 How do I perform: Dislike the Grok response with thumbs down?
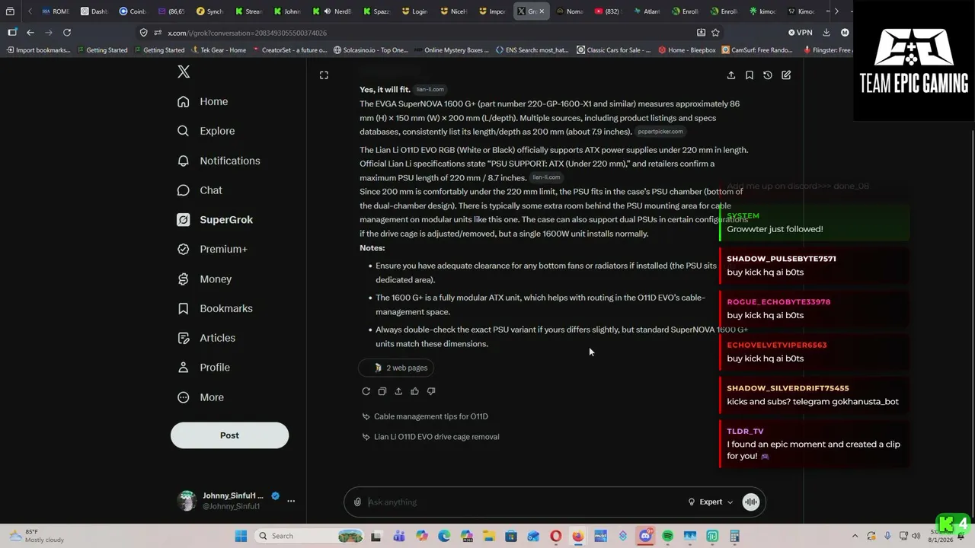tap(431, 391)
